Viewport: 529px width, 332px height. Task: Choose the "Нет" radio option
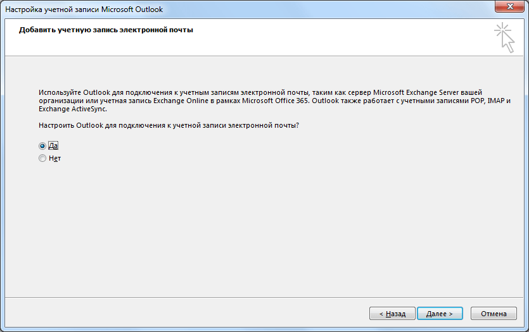pos(42,158)
